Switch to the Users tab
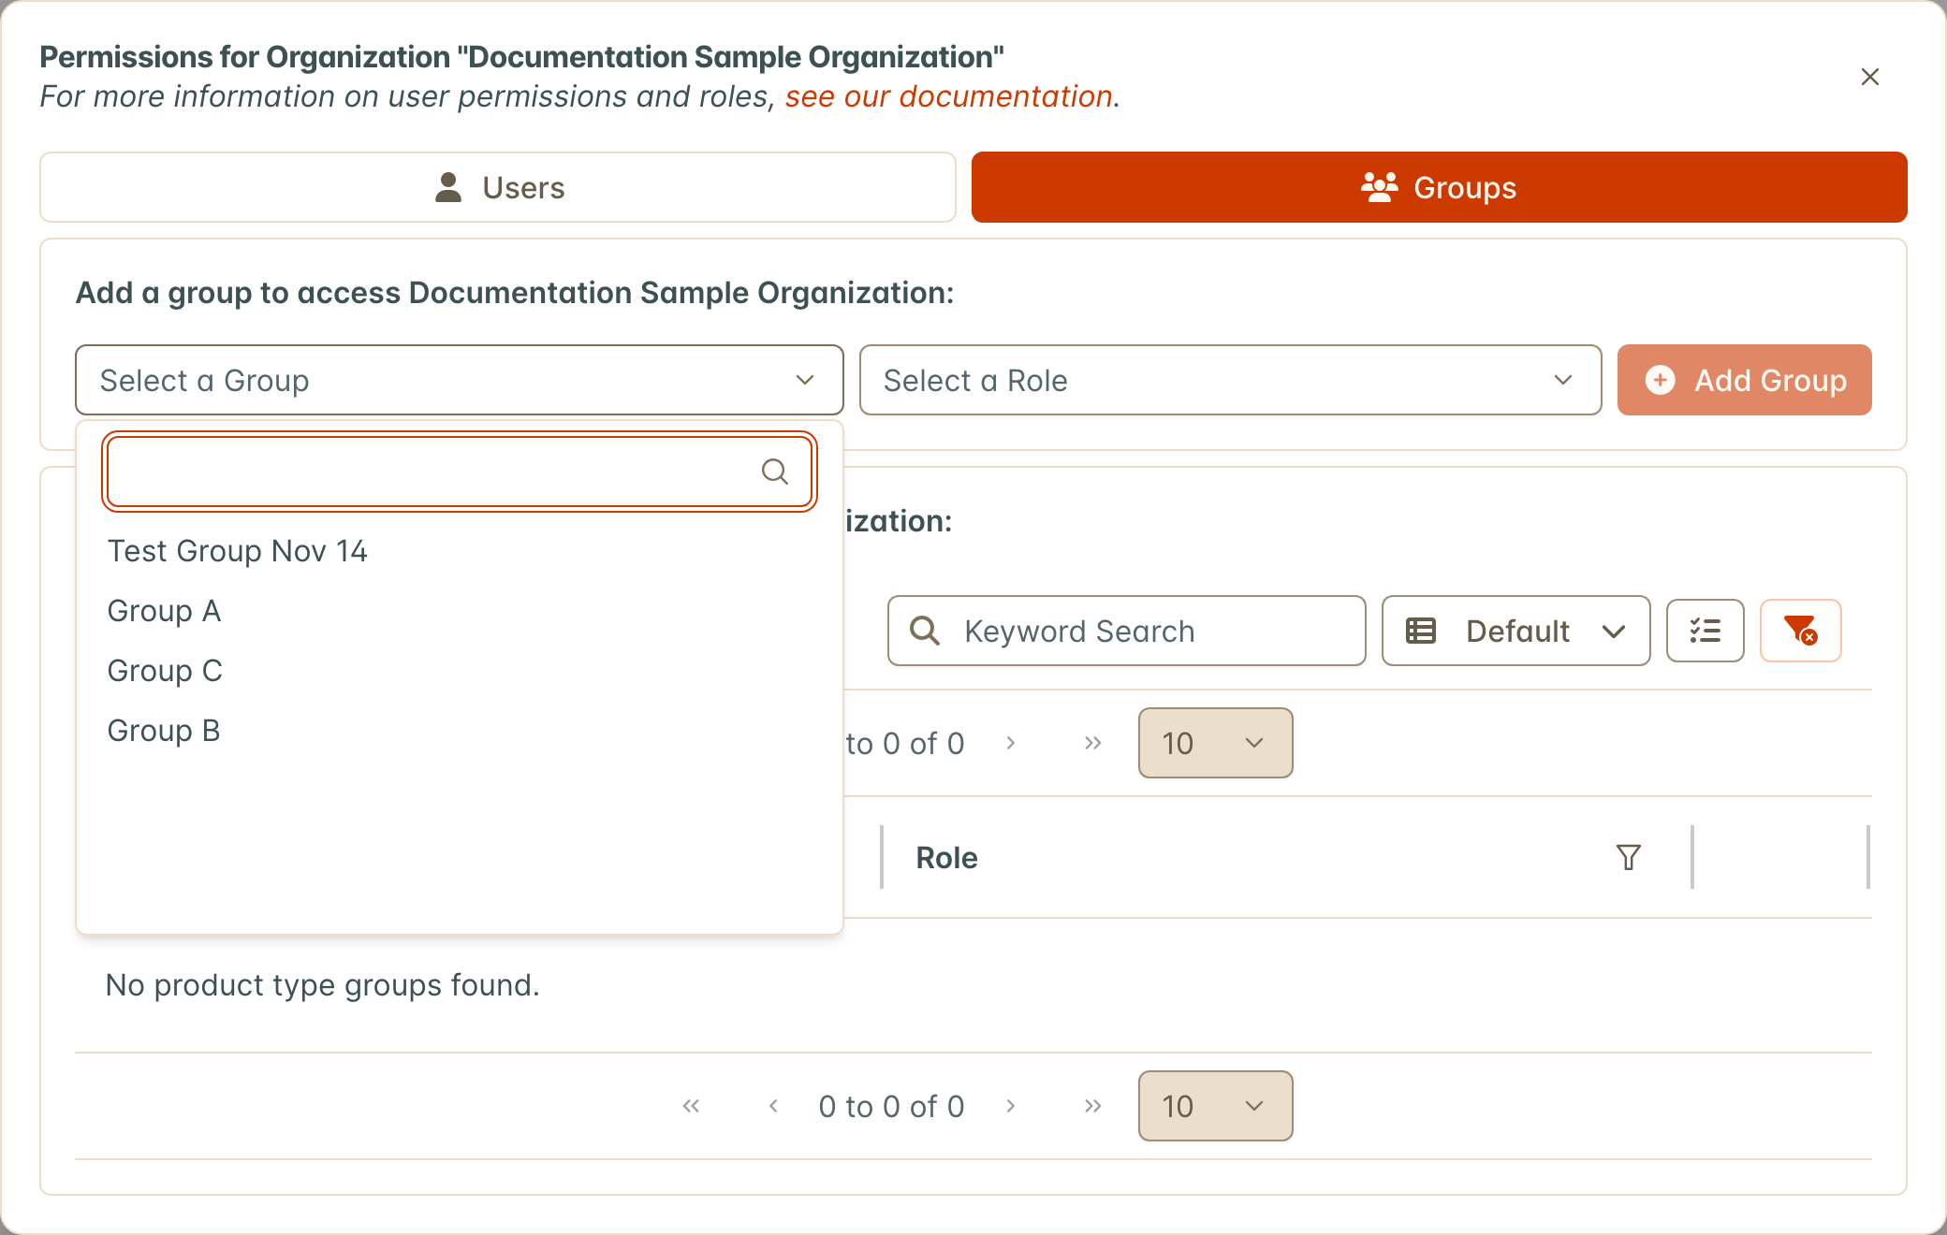This screenshot has width=1947, height=1235. pyautogui.click(x=498, y=187)
